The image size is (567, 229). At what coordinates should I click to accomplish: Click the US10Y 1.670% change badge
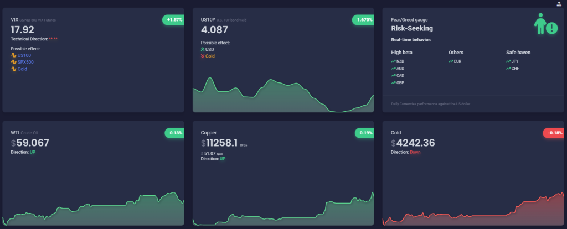(363, 19)
